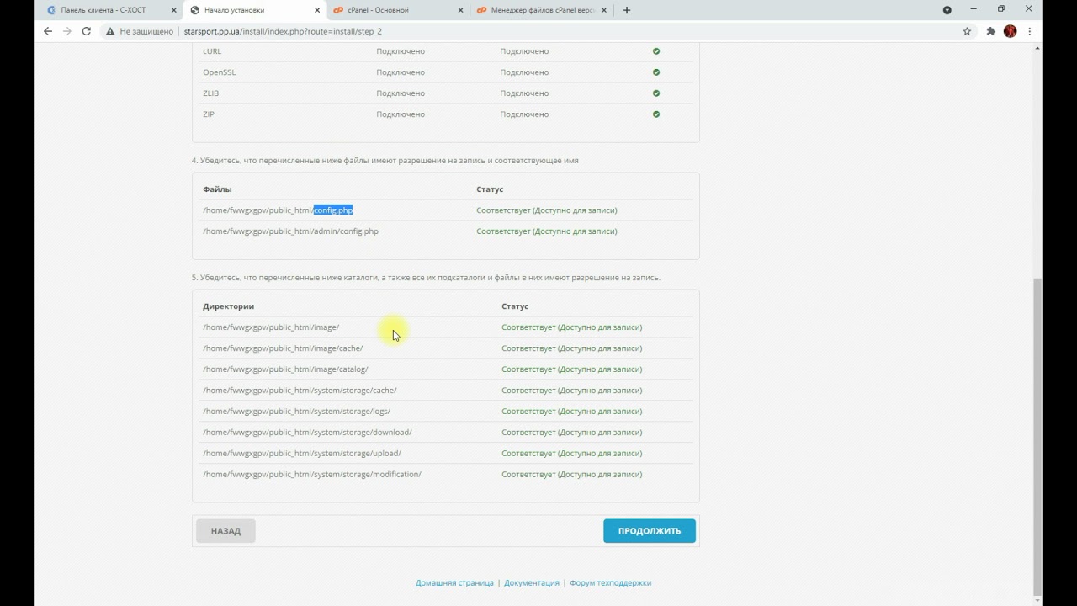Close the Начало установки tab
The image size is (1077, 606).
click(x=317, y=10)
